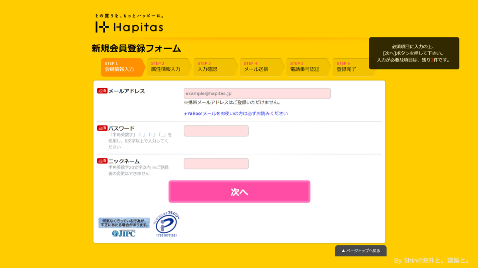Click the JIPC fraud warning banner
The image size is (478, 268).
click(x=124, y=227)
